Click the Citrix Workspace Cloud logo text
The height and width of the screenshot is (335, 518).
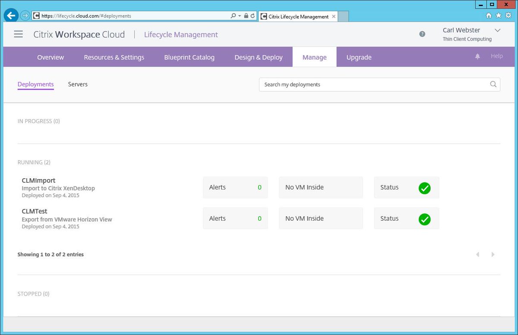pyautogui.click(x=79, y=35)
